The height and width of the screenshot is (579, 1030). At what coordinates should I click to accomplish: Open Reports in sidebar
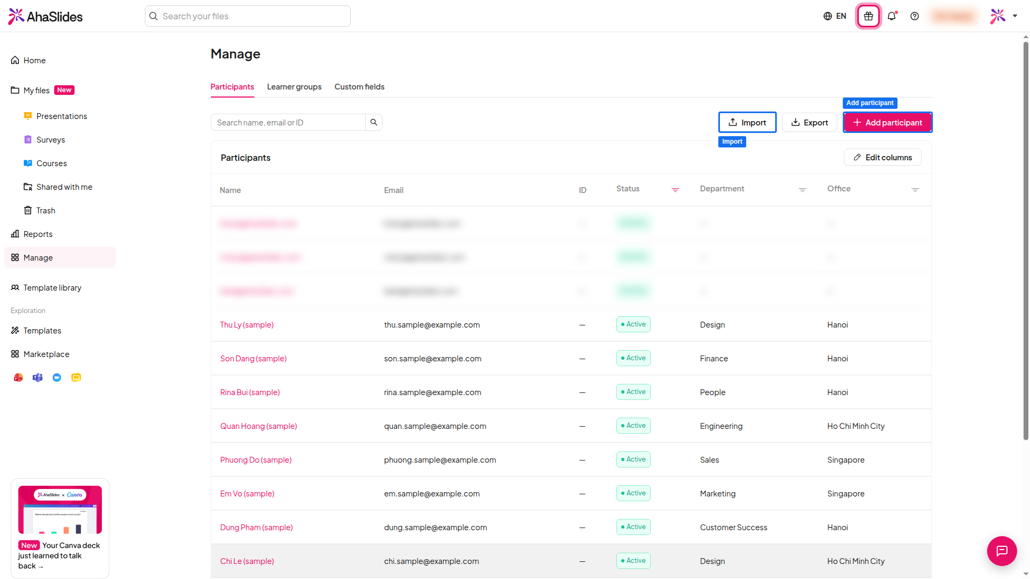pyautogui.click(x=60, y=234)
